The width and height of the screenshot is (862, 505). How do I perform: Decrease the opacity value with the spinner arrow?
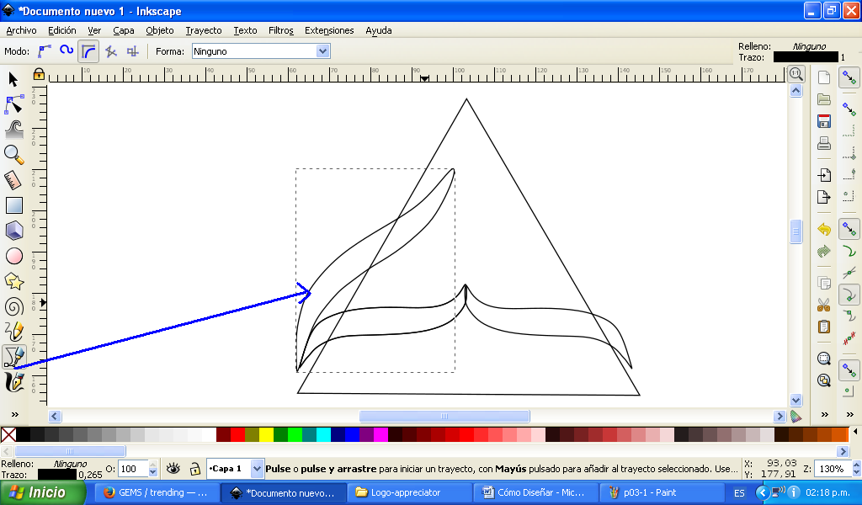[153, 472]
